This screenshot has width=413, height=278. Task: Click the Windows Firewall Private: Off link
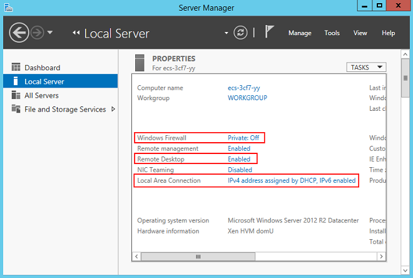(x=243, y=138)
